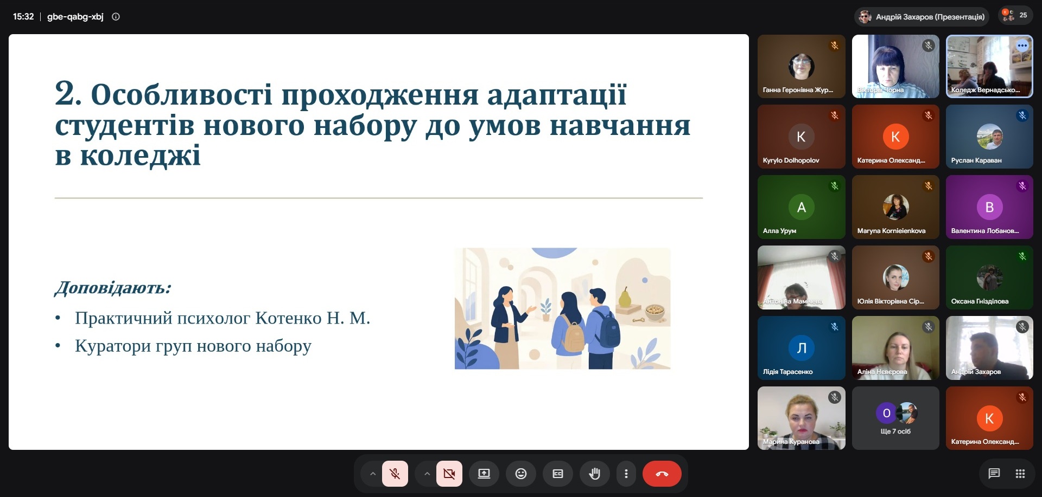
Task: Select Kyrylo Dolhopolov participant tile
Action: [x=802, y=137]
